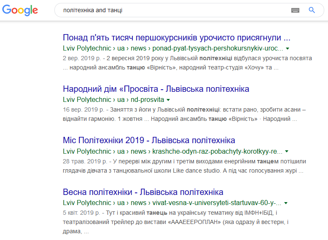Expand the dropdown arrow beside nd-prosvita
Image resolution: width=328 pixels, height=240 pixels.
tap(168, 100)
